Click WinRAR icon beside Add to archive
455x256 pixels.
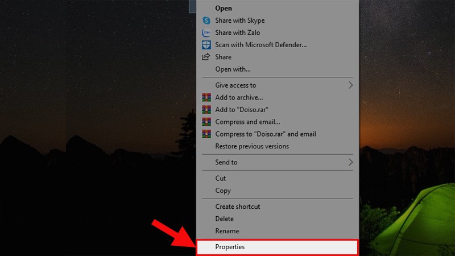pyautogui.click(x=206, y=97)
